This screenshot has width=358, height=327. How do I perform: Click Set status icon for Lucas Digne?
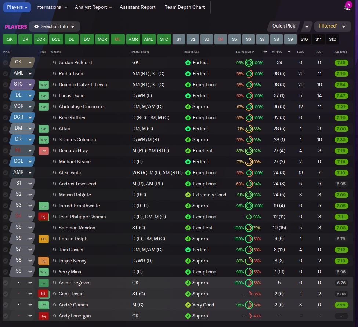tap(43, 96)
